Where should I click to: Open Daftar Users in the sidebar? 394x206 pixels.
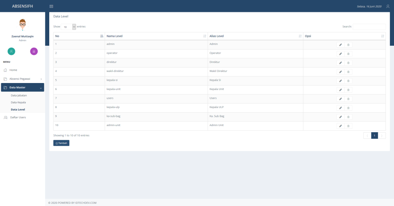pyautogui.click(x=18, y=118)
